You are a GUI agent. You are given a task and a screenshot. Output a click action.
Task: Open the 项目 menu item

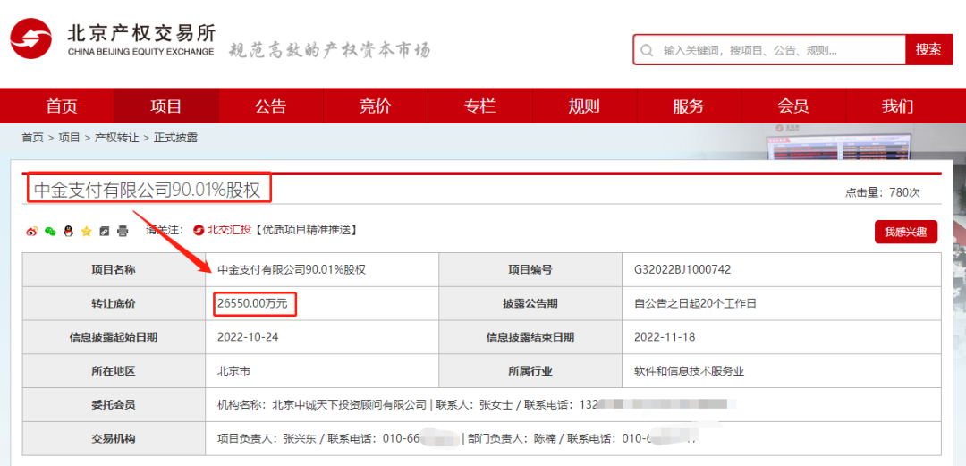point(165,106)
